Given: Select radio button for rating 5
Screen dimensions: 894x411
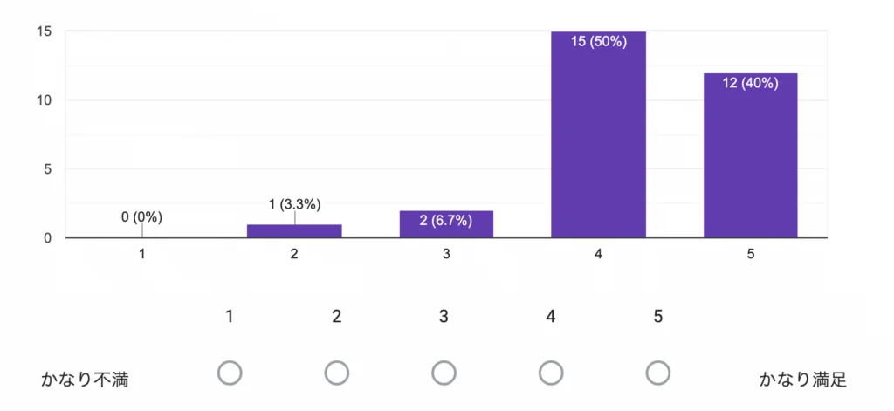Looking at the screenshot, I should 658,373.
